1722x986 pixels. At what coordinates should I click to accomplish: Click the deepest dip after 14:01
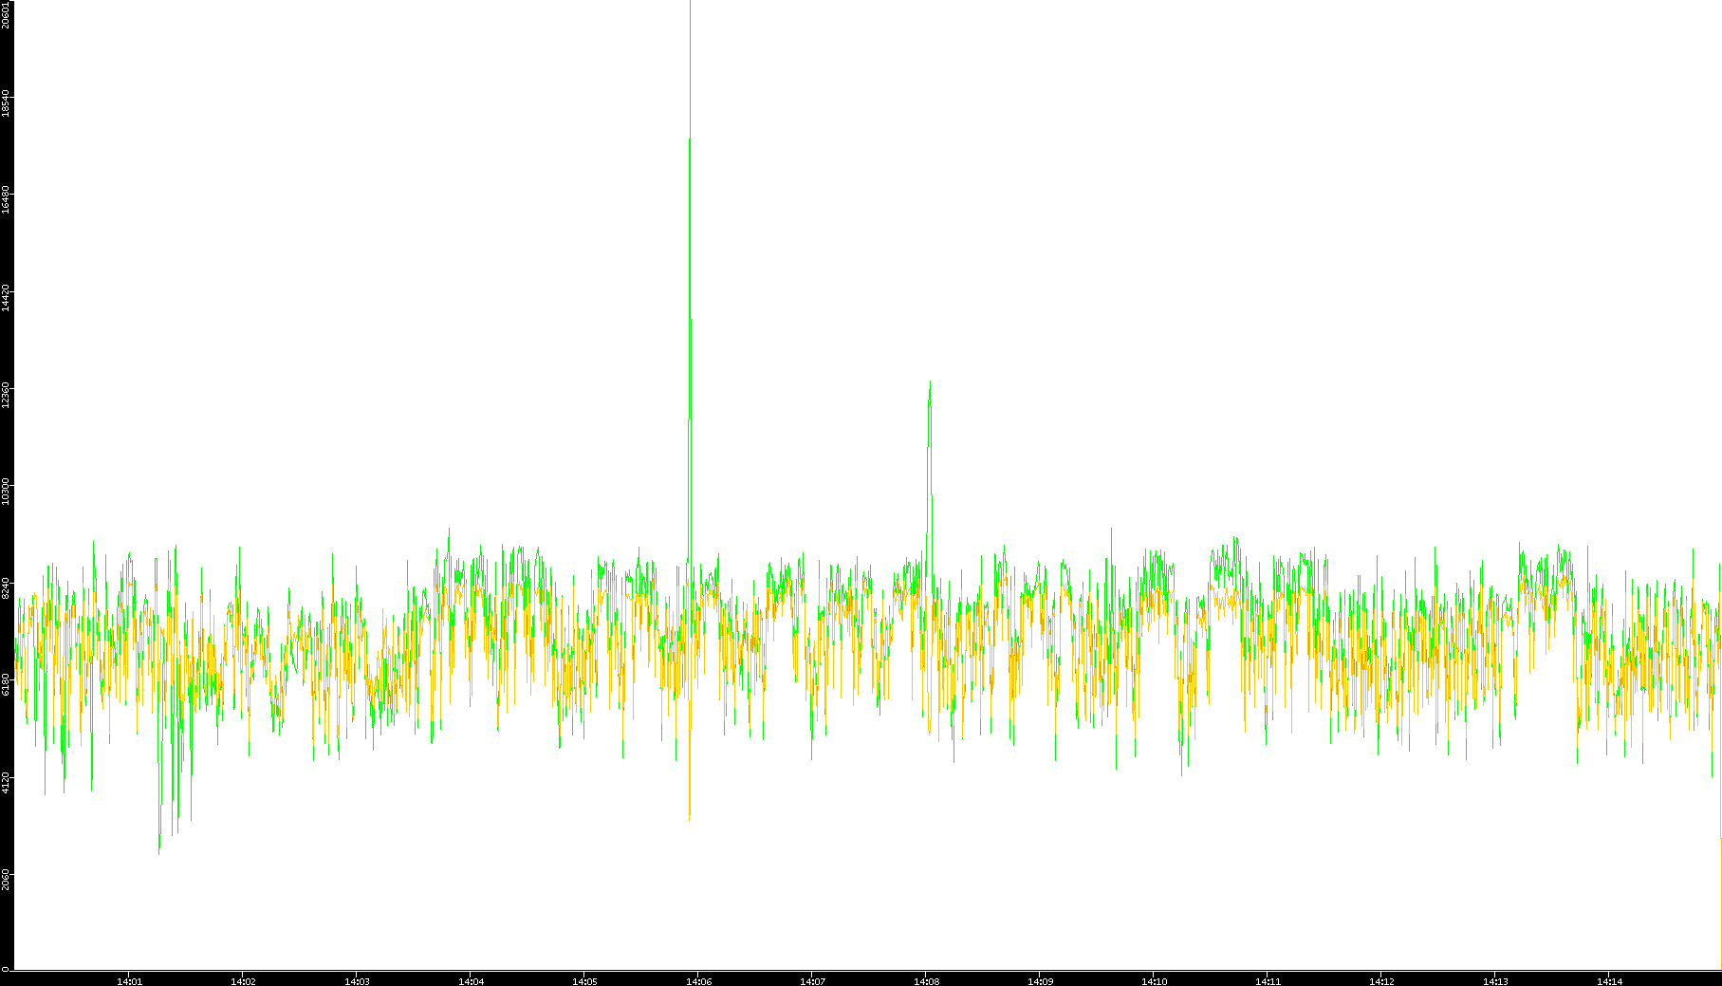coord(158,851)
